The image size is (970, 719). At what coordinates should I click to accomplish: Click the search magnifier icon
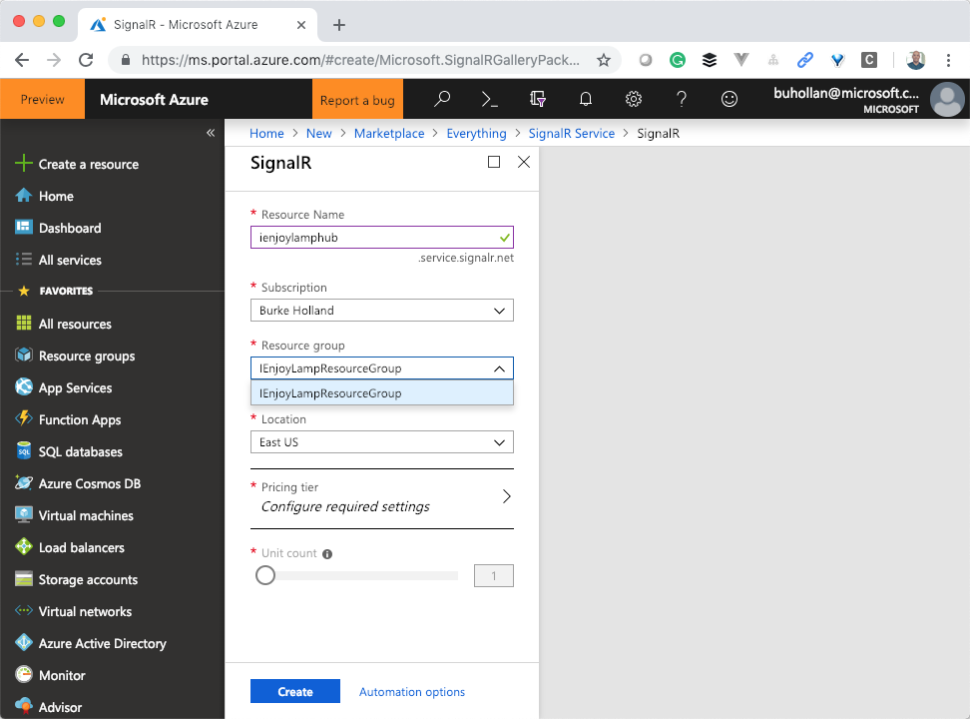click(x=442, y=99)
